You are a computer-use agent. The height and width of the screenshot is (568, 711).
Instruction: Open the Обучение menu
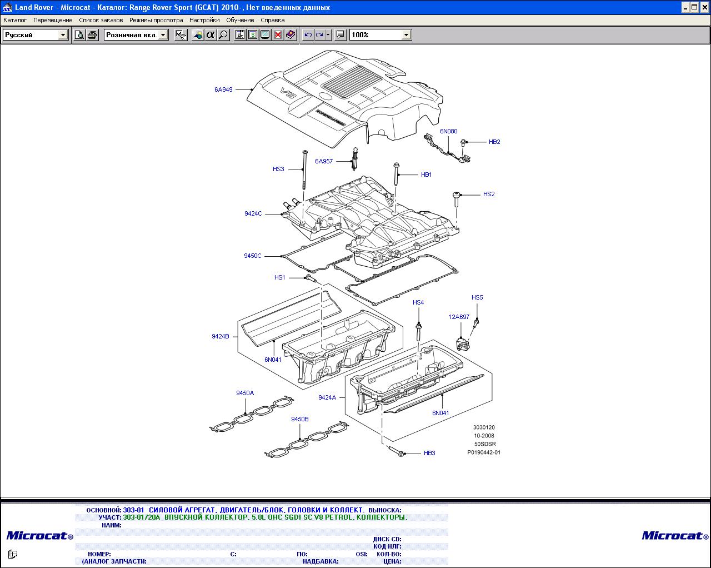click(x=240, y=20)
